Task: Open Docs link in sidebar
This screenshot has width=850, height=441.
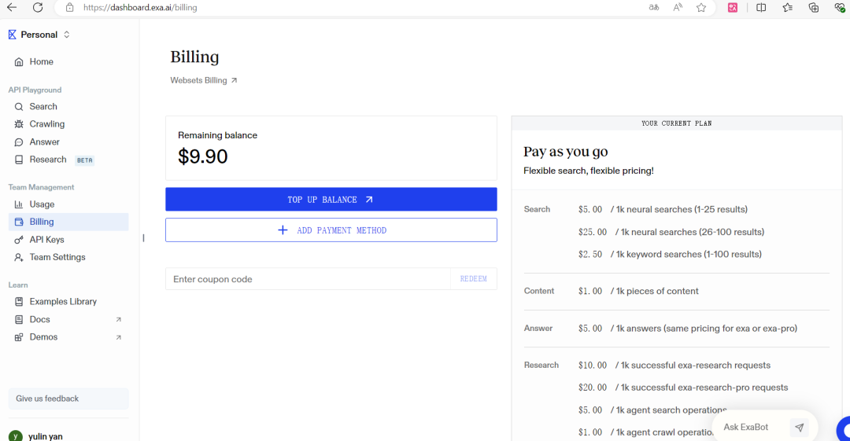Action: point(68,320)
